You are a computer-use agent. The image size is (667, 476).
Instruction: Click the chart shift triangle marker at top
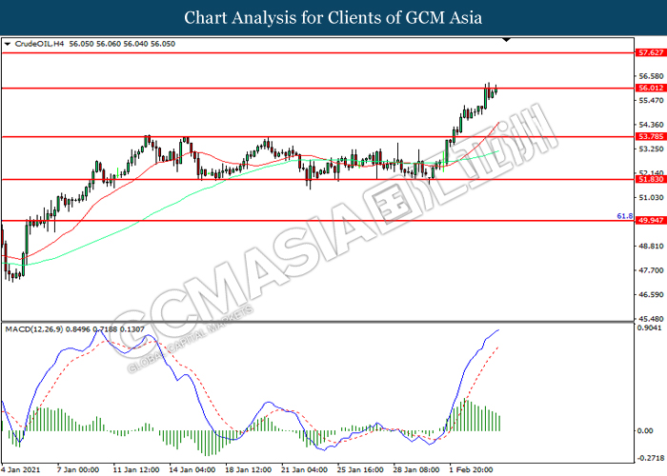[x=506, y=40]
